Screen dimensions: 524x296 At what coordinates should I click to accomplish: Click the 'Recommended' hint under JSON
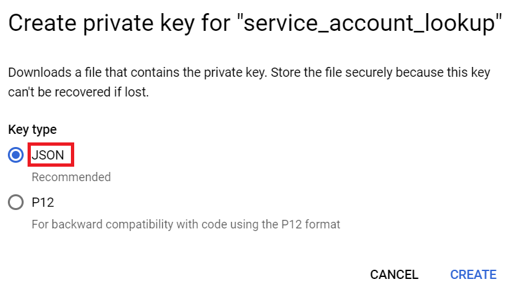[x=71, y=177]
